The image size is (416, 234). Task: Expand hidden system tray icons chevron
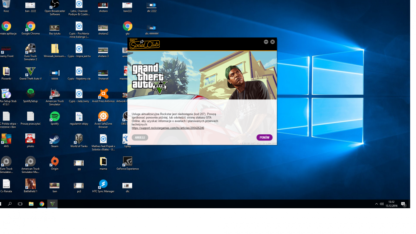pyautogui.click(x=376, y=204)
